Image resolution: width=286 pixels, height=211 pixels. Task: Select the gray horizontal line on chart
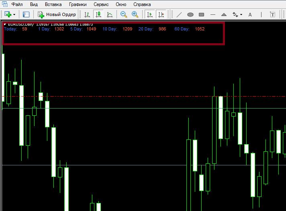click(144, 165)
